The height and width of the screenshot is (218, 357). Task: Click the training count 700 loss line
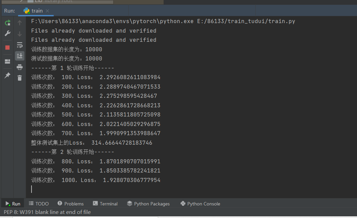coord(96,133)
